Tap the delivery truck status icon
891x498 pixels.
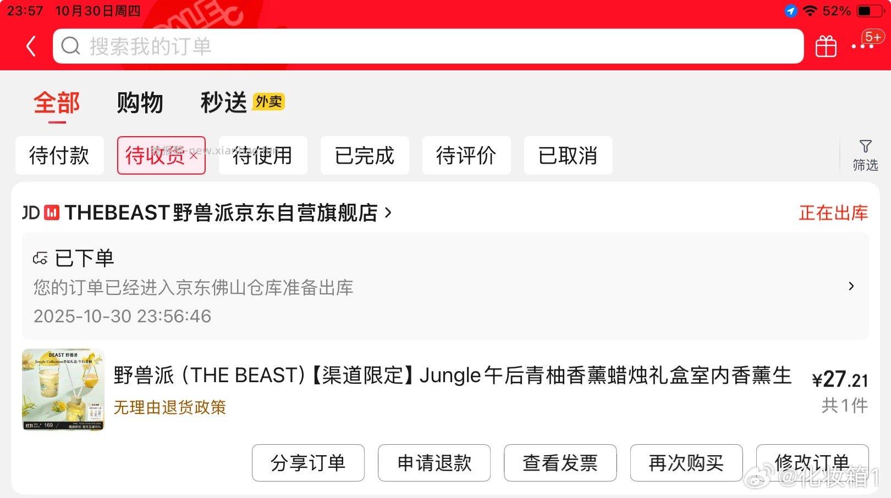(40, 258)
